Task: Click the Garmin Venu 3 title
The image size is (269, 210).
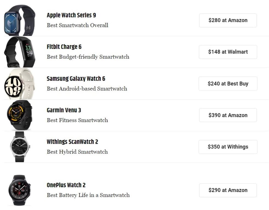Action: click(x=64, y=110)
